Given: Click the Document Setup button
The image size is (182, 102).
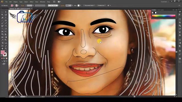Looking at the screenshot, I should (x=89, y=5).
